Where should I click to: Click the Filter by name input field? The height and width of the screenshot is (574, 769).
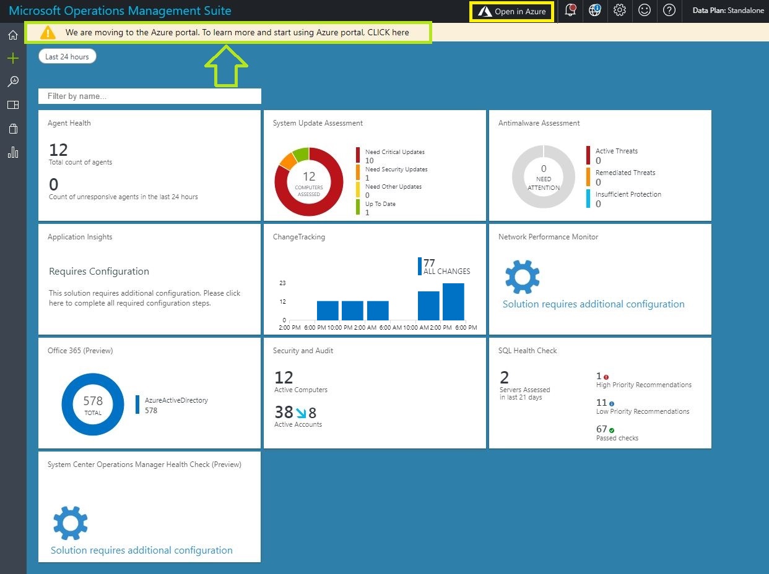pos(150,96)
